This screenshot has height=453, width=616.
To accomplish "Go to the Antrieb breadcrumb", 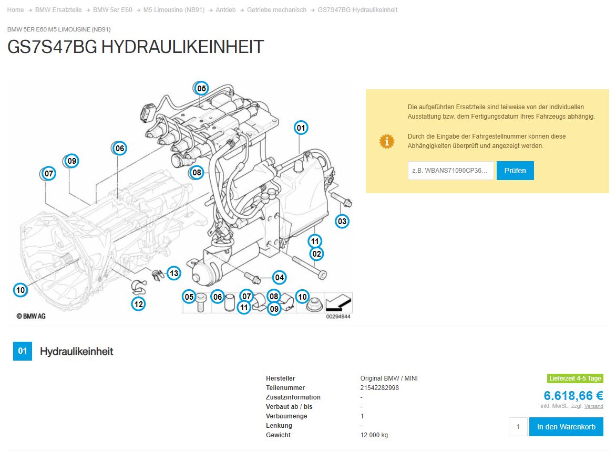I will [x=226, y=10].
